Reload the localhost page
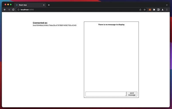Image resolution: width=172 pixels, height=109 pixels. click(13, 10)
